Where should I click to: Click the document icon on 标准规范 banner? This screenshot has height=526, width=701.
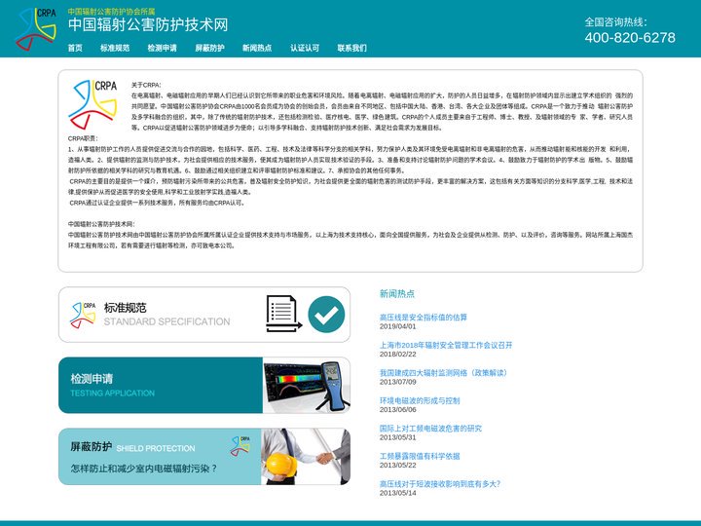point(283,314)
